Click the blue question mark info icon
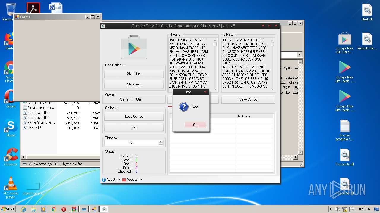Image resolution: width=380 pixels, height=213 pixels. (x=184, y=107)
